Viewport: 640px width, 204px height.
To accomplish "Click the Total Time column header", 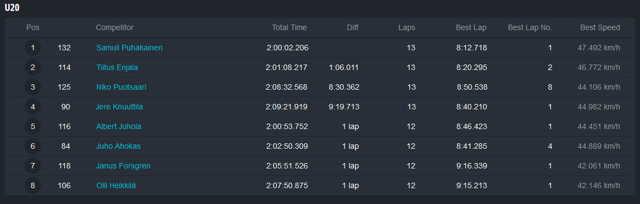I will (289, 28).
